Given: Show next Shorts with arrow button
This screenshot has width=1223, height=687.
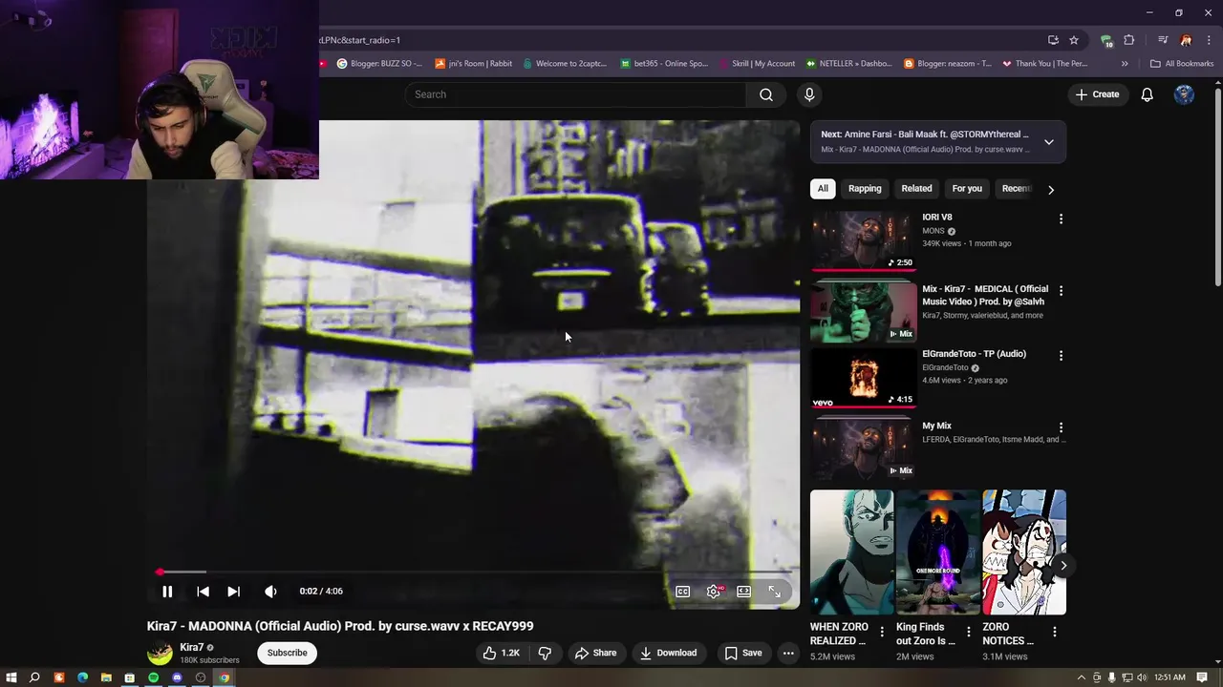Looking at the screenshot, I should tap(1063, 566).
